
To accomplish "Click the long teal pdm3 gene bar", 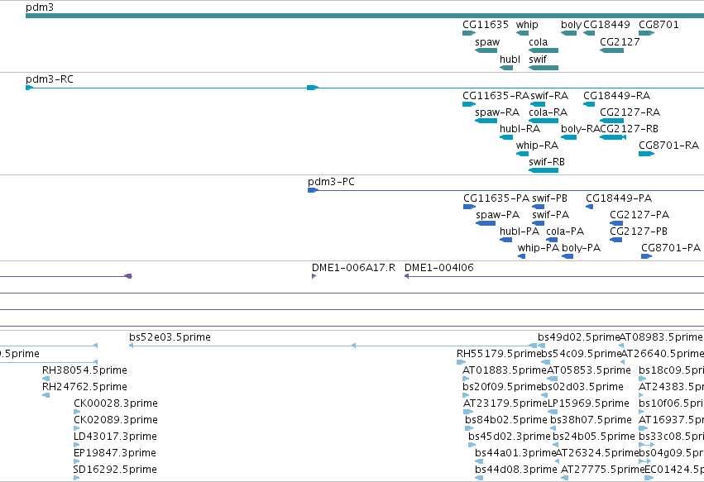I will click(365, 16).
